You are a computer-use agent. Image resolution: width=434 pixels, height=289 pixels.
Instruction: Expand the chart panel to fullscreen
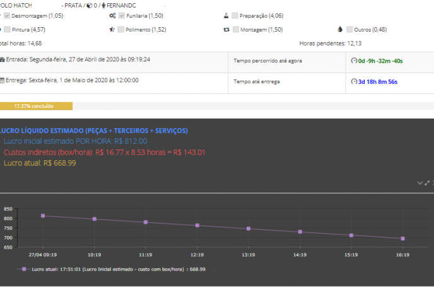tap(427, 183)
